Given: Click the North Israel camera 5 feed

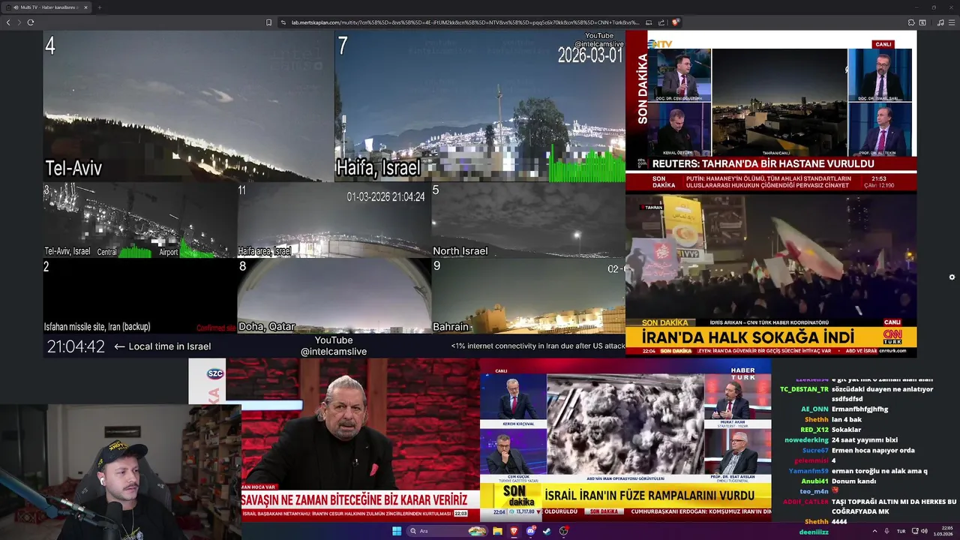Looking at the screenshot, I should 528,220.
